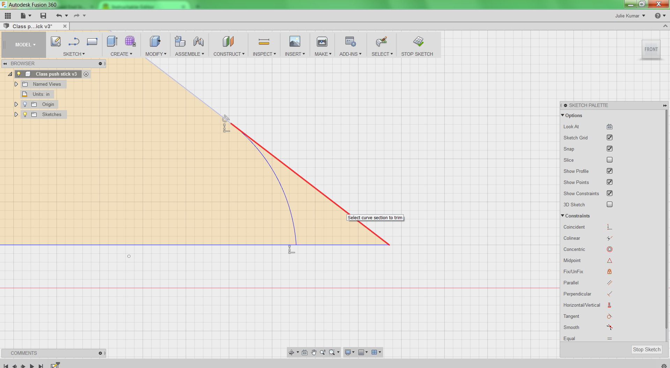The image size is (670, 368).
Task: Enable the Slice checkbox
Action: 610,160
